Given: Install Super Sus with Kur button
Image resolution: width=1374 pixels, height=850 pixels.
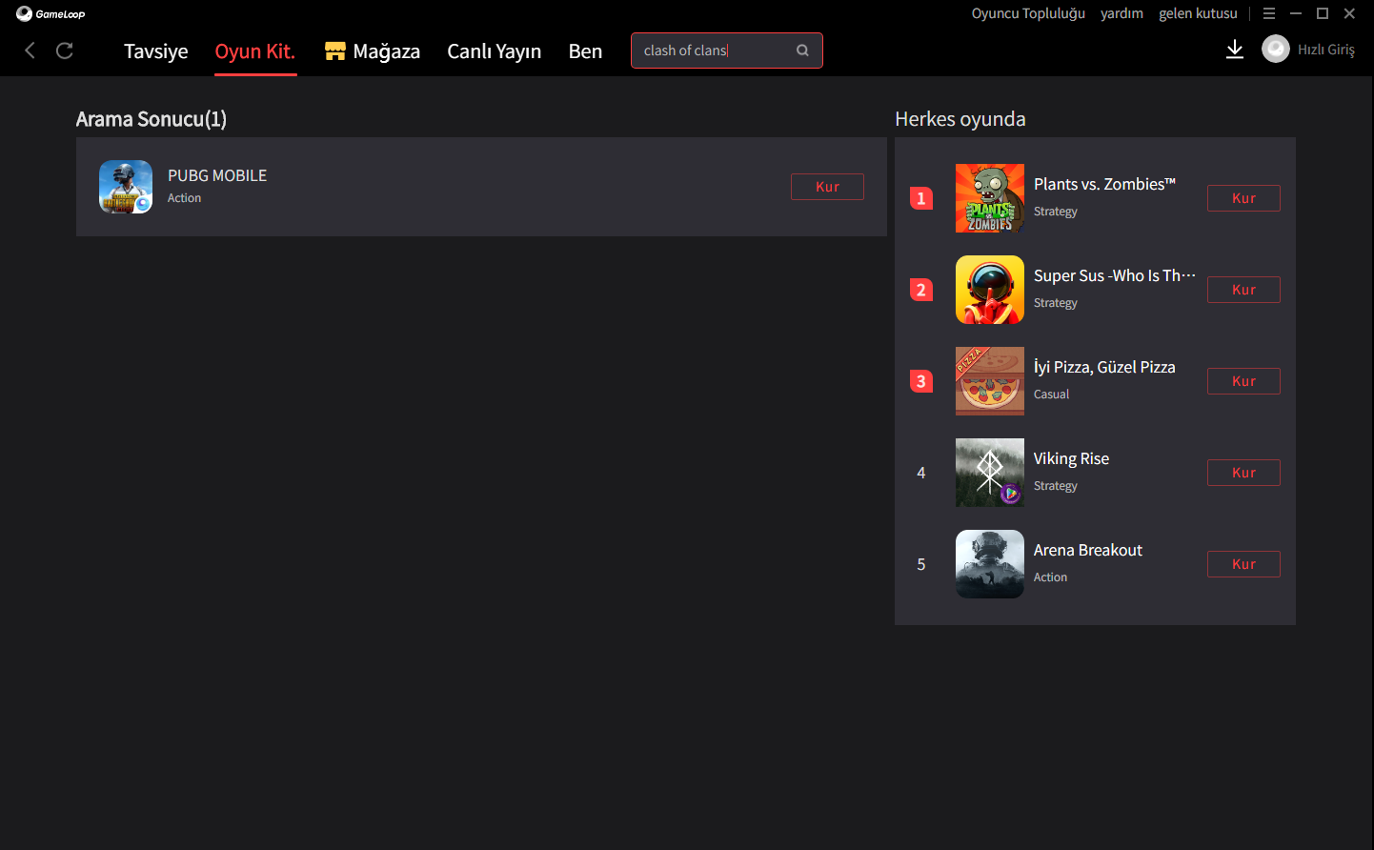Looking at the screenshot, I should (1243, 290).
